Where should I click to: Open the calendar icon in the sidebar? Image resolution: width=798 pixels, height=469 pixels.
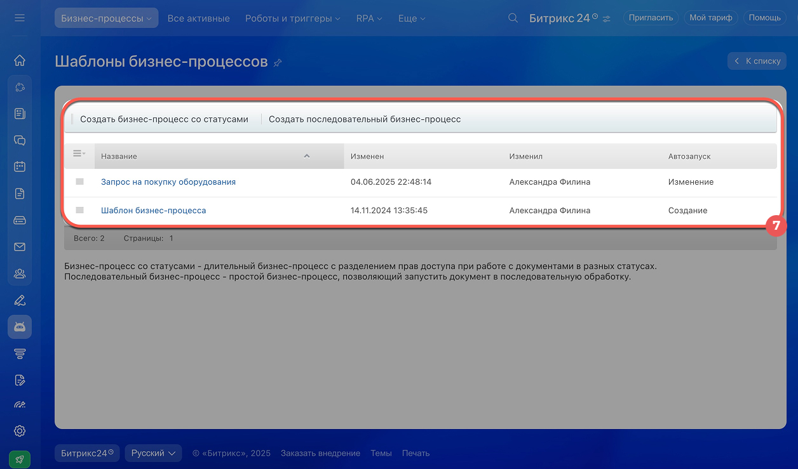click(x=20, y=167)
